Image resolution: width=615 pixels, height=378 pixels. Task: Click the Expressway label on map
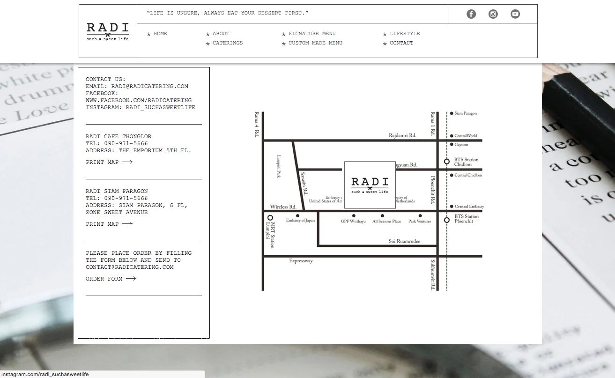(x=301, y=261)
